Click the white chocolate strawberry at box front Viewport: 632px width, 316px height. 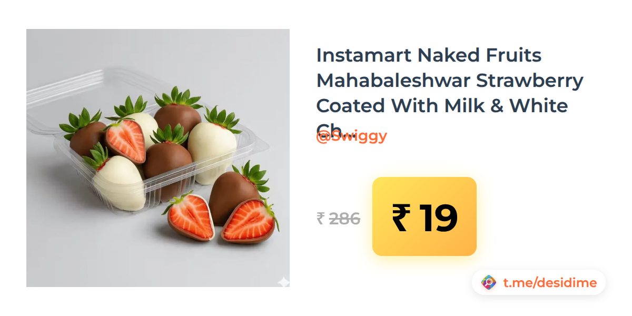click(x=119, y=181)
